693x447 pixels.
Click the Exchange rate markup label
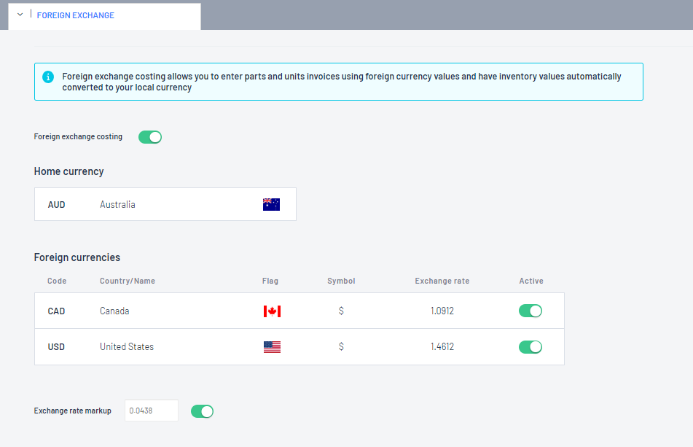click(72, 411)
